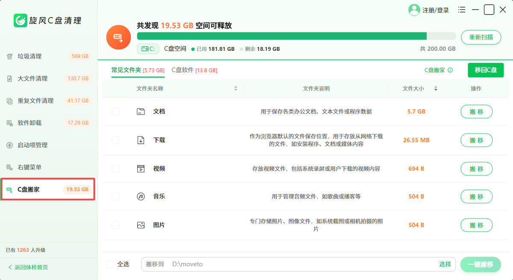This screenshot has width=513, height=280.
Task: Click the 下载 download icon
Action: click(141, 140)
